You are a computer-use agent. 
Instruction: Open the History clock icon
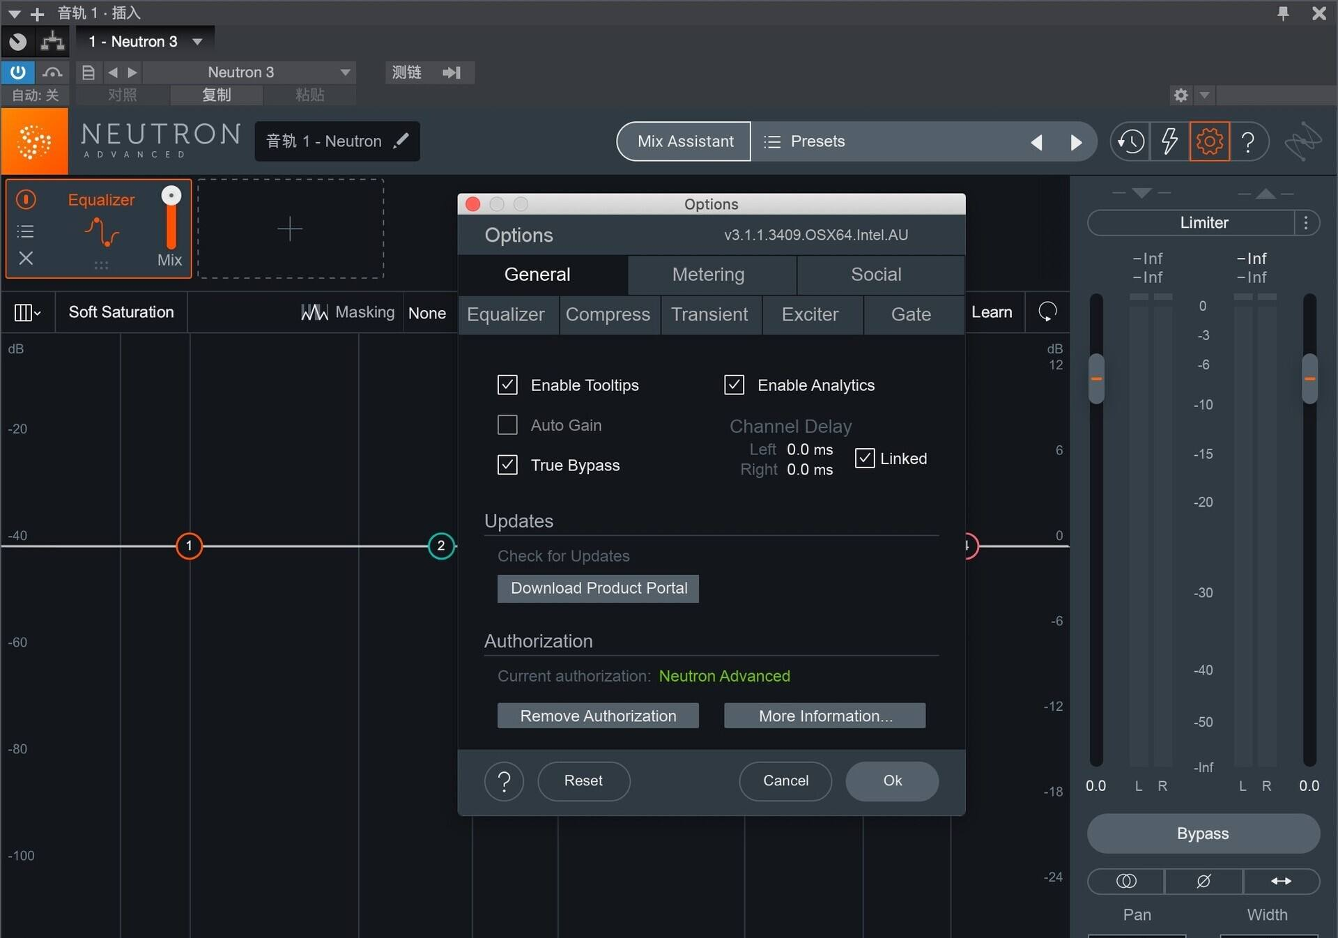pyautogui.click(x=1130, y=141)
